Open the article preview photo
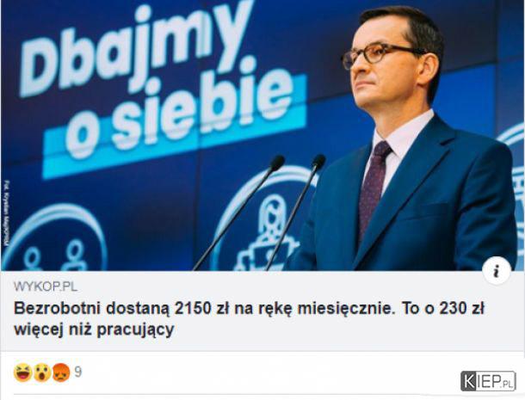Screen dimensions: 525x400 [x=262, y=135]
